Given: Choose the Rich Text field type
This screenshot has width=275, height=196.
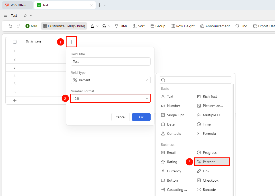Looking at the screenshot, I should 207,96.
